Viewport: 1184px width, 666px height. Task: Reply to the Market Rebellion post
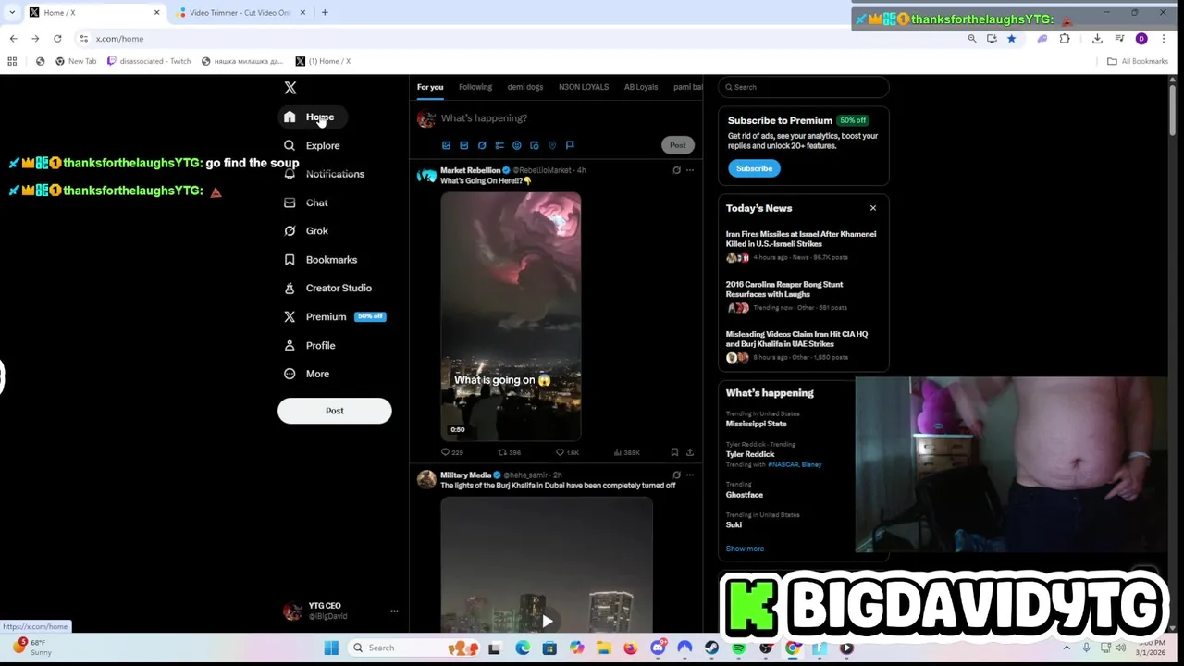coord(451,452)
